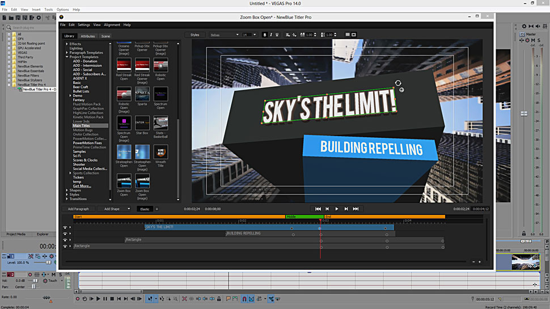Open the Add Shape dropdown arrow
550x309 pixels.
(129, 209)
